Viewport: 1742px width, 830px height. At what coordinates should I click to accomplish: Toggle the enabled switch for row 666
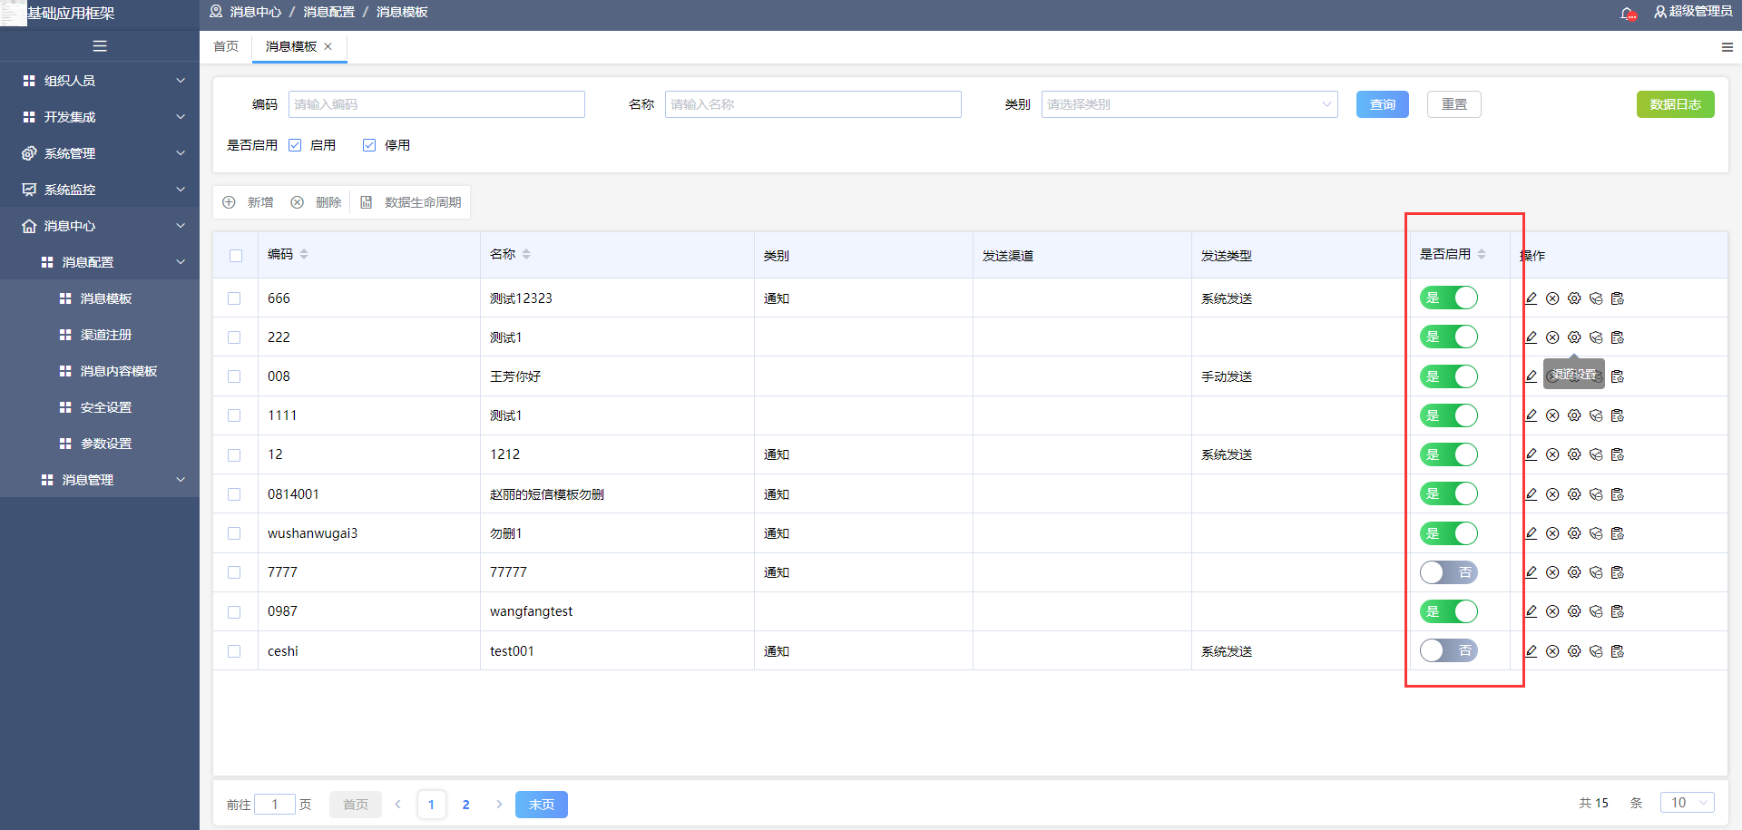[1449, 298]
